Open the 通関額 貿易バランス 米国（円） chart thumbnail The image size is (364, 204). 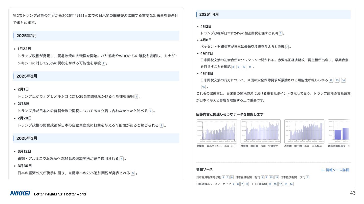click(217, 131)
